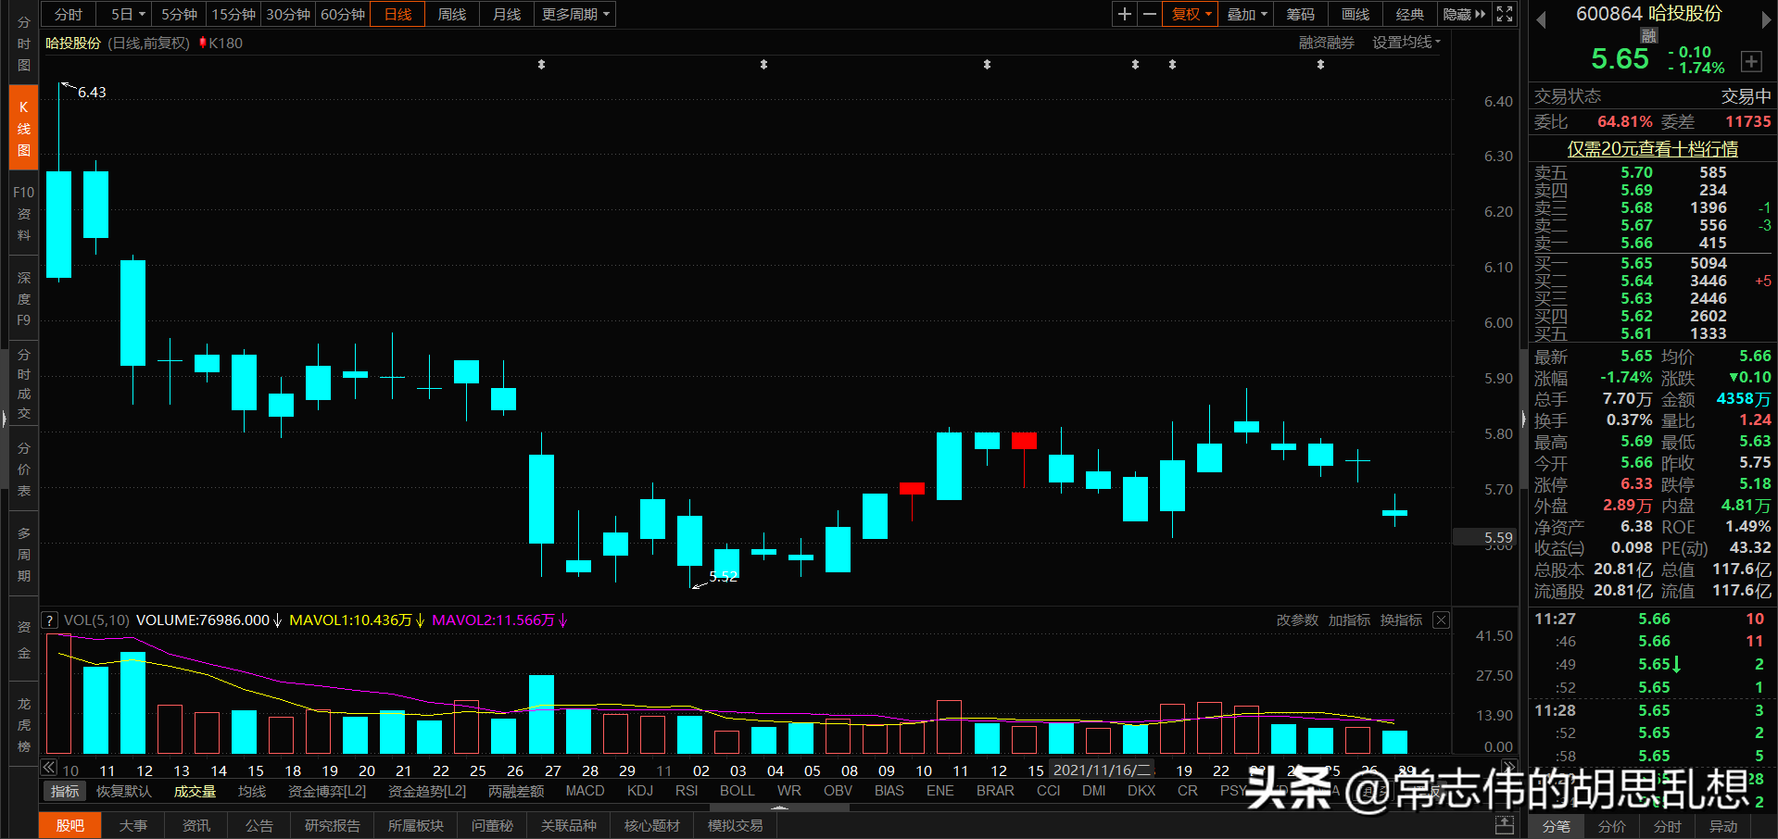1778x839 pixels.
Task: Open the 复权 adjustment dropdown
Action: (x=1189, y=14)
